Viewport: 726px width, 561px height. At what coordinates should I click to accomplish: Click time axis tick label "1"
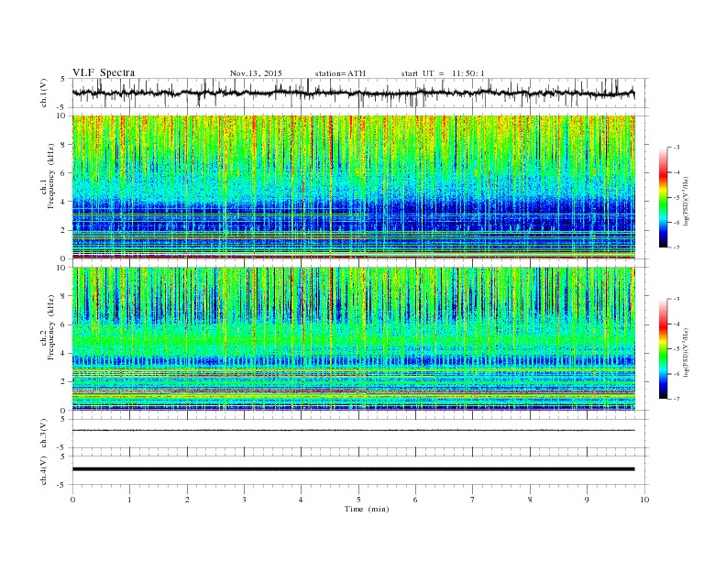pos(130,500)
